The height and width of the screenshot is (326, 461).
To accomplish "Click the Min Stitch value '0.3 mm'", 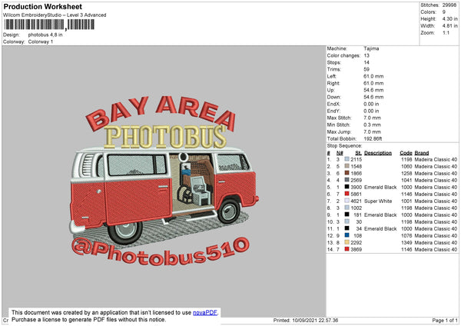I will (x=372, y=125).
